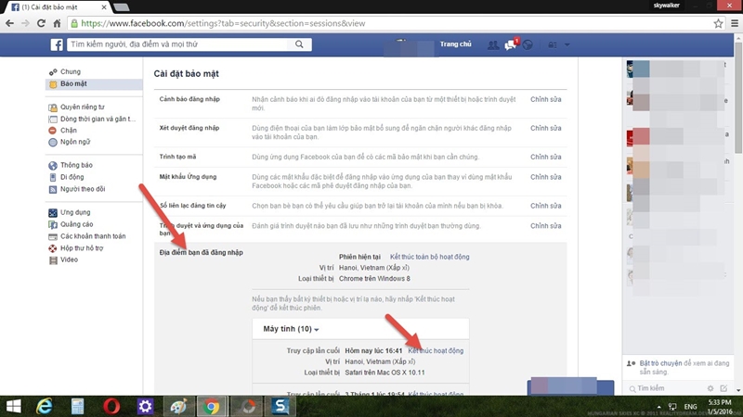The image size is (743, 417).
Task: Click Chỉnh sửa for Số liên lạc đáng tin cậy
Action: [545, 206]
